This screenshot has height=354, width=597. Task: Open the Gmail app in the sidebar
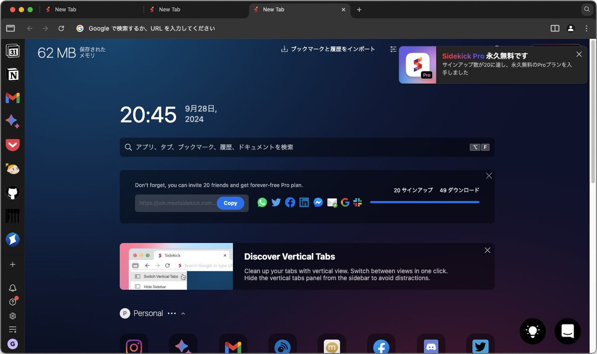click(x=12, y=98)
